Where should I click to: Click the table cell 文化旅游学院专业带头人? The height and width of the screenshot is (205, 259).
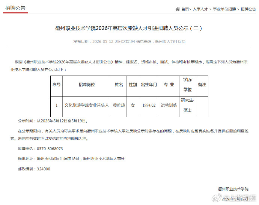[87, 107]
